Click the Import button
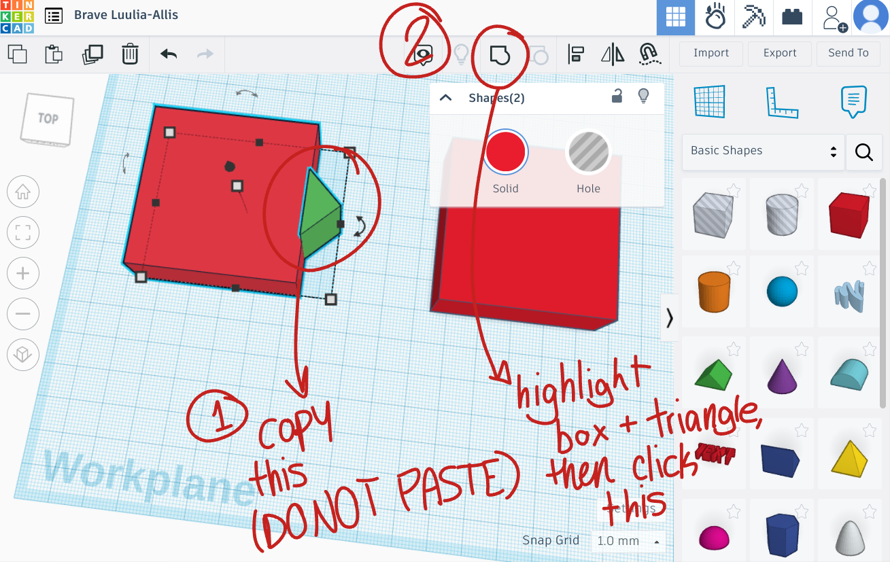This screenshot has width=890, height=562. pos(711,53)
